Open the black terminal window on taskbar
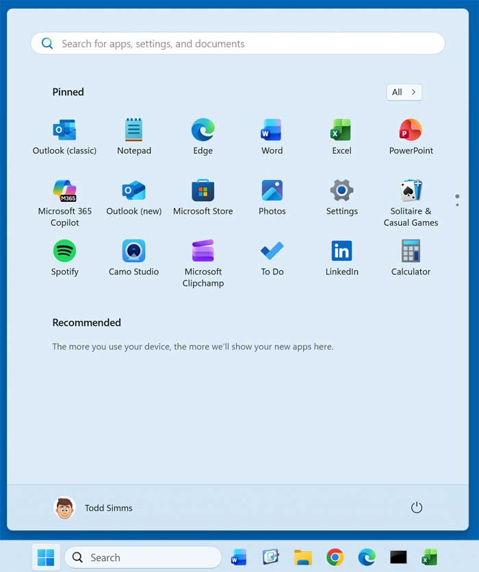Viewport: 479px width, 572px height. click(398, 557)
